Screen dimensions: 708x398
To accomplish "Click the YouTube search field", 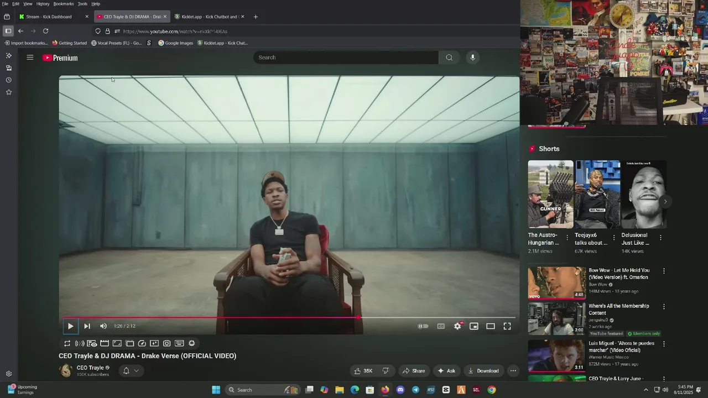I will [x=346, y=57].
